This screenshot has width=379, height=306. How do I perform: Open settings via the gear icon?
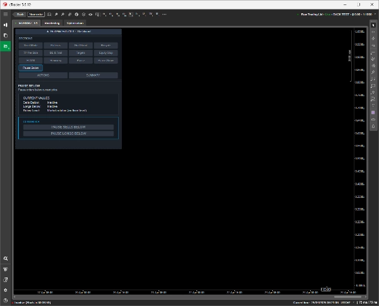coord(6,290)
